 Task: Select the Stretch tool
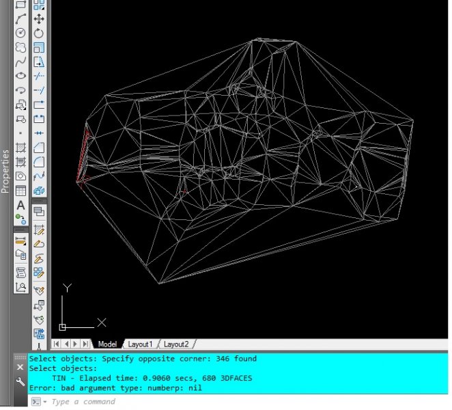click(39, 61)
